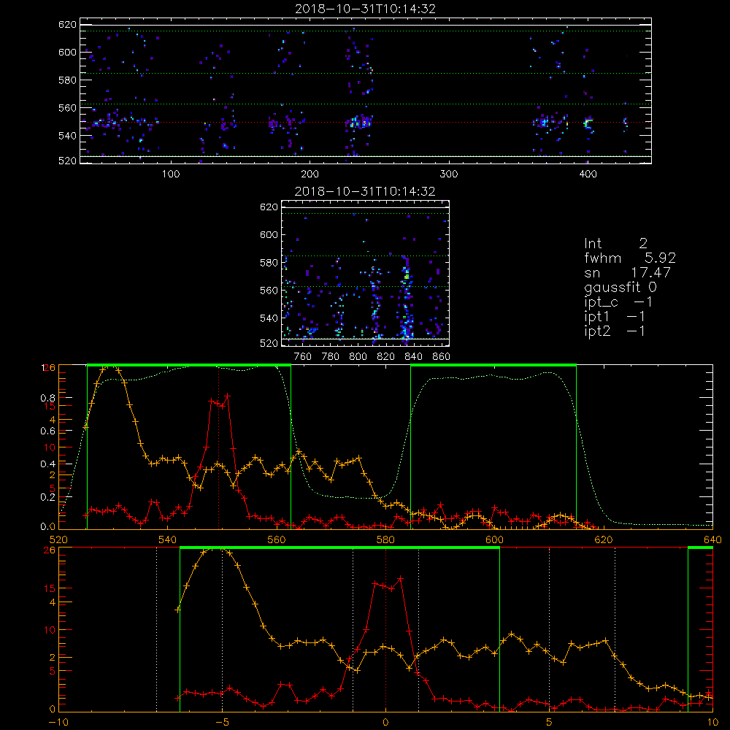Click x-axis label 580 on the profile plot
The height and width of the screenshot is (730, 730).
point(385,539)
